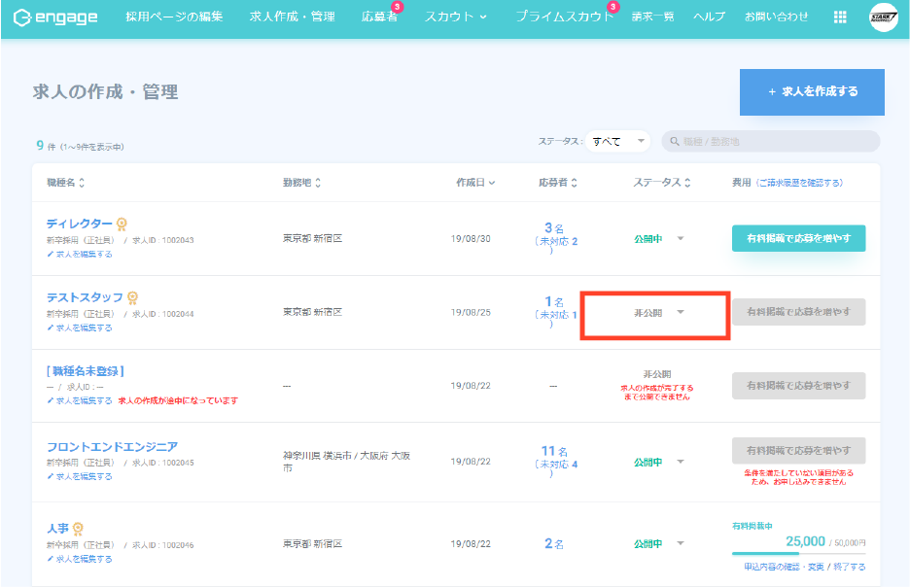Sort by 応募者 column
Screen dimensions: 910x587
(x=558, y=183)
